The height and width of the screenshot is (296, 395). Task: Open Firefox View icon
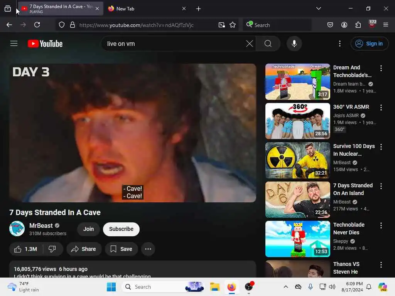point(8,8)
